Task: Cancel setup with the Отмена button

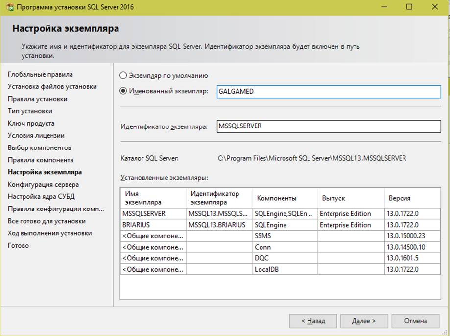Action: point(415,321)
